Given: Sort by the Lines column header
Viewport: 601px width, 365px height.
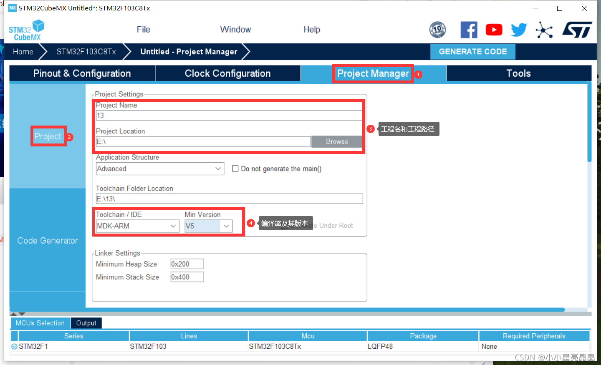Looking at the screenshot, I should tap(189, 336).
